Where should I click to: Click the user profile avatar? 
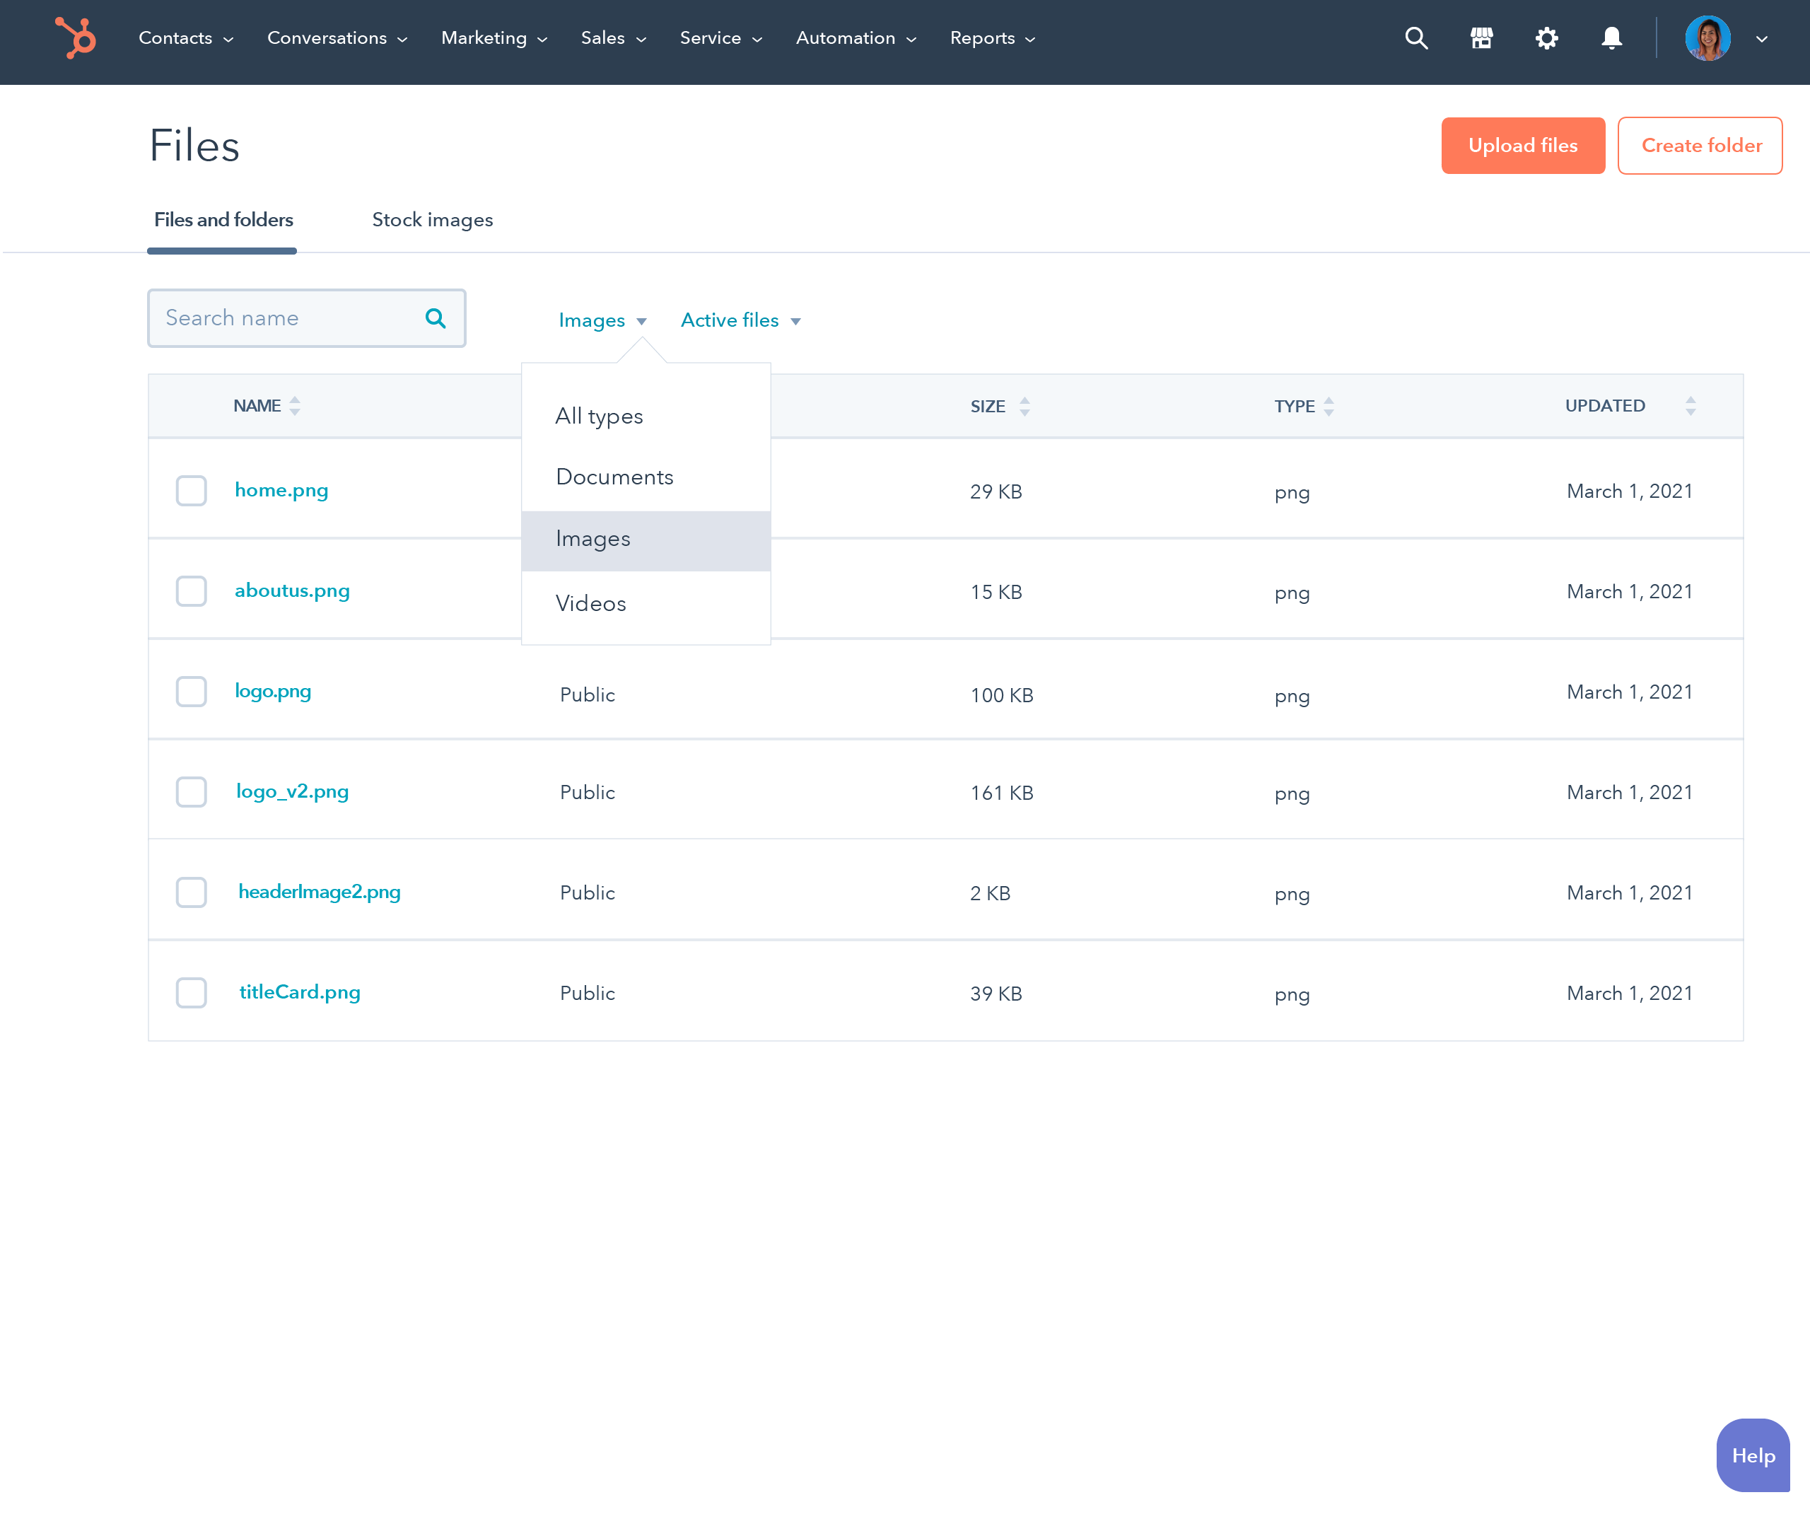[1707, 38]
